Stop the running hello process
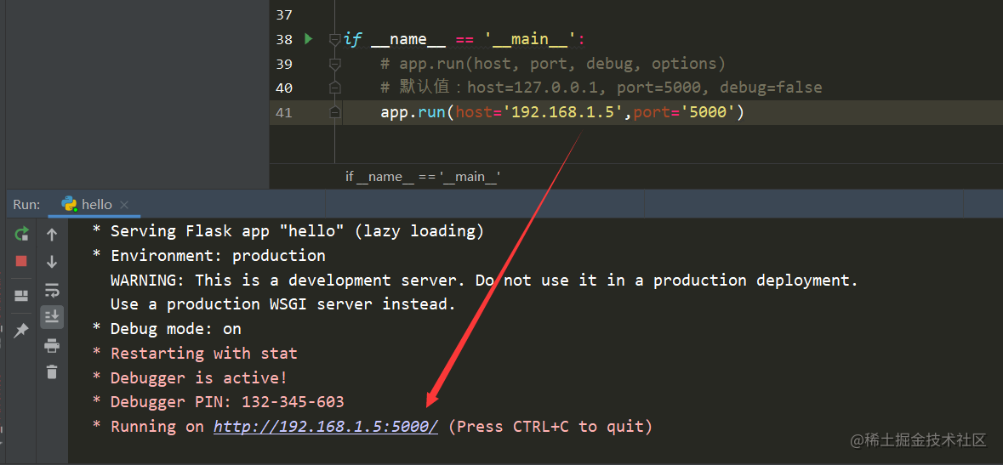This screenshot has height=465, width=1003. click(x=21, y=261)
